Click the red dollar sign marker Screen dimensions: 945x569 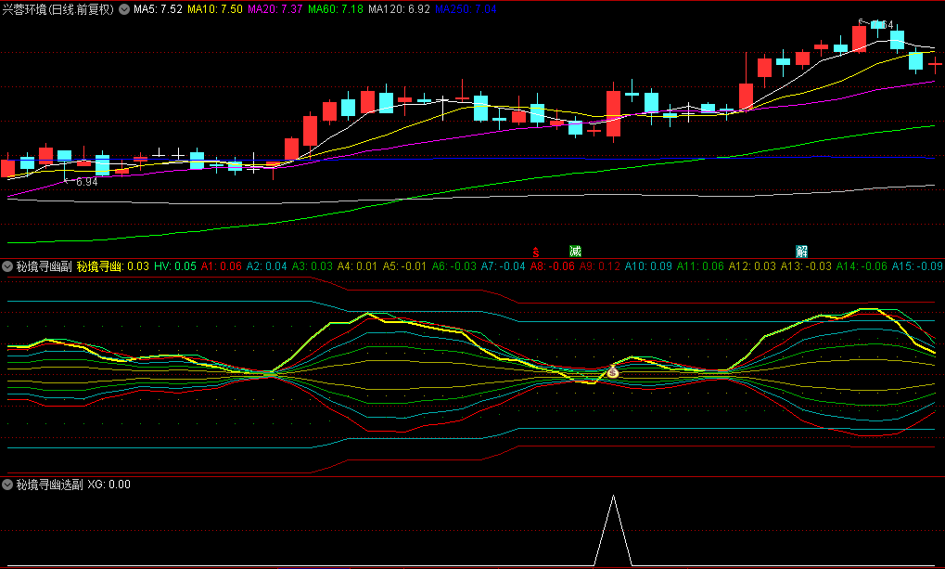[535, 252]
